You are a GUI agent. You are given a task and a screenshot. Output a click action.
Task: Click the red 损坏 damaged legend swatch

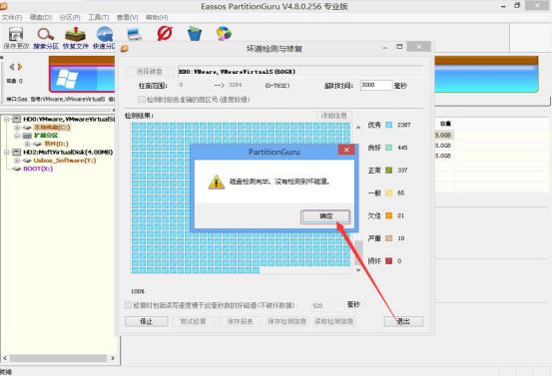point(389,261)
